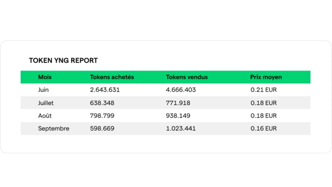Click the Juillet row label
The image size is (332, 187).
pyautogui.click(x=46, y=103)
